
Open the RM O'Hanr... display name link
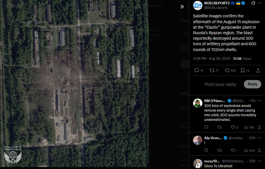[x=215, y=101]
